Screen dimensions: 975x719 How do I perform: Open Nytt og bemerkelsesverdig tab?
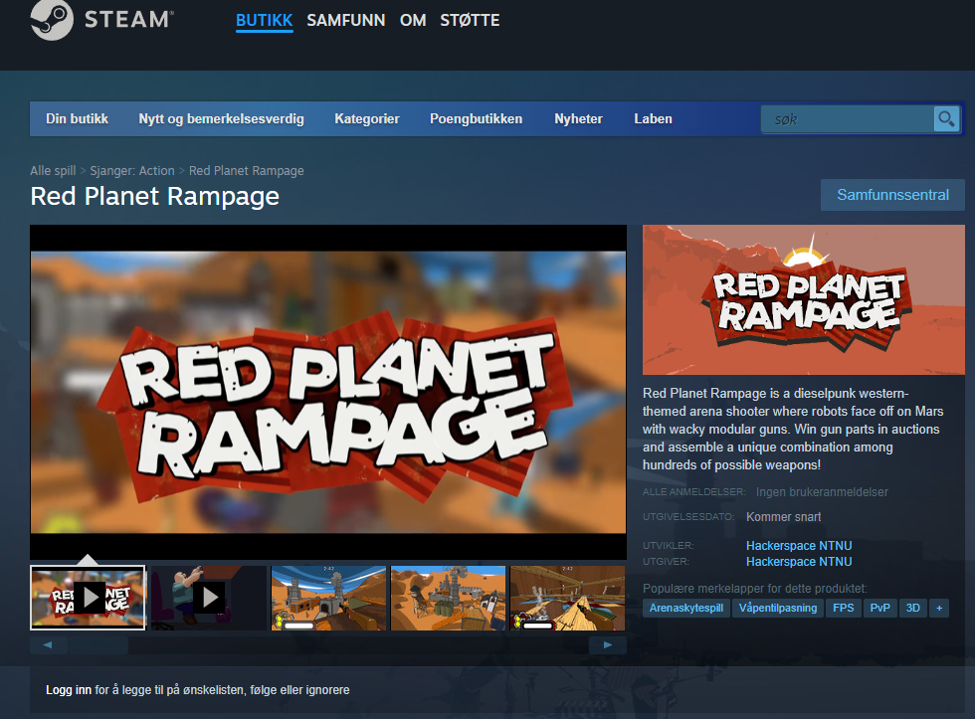tap(221, 118)
